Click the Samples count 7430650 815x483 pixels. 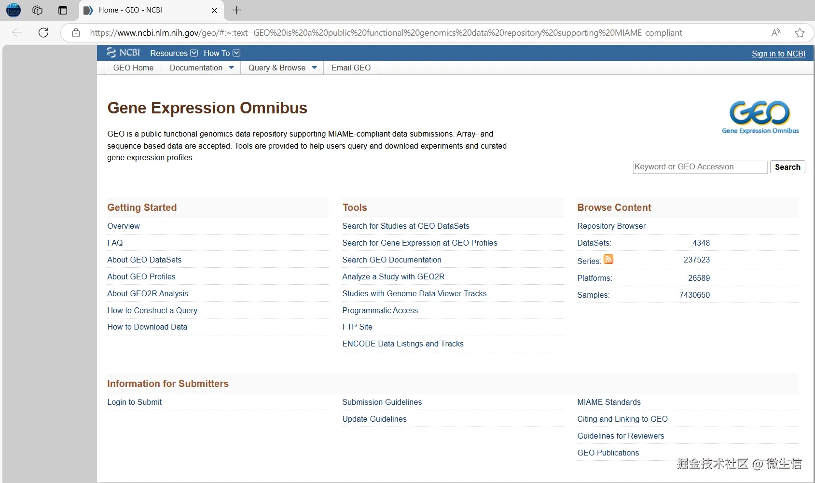[695, 295]
